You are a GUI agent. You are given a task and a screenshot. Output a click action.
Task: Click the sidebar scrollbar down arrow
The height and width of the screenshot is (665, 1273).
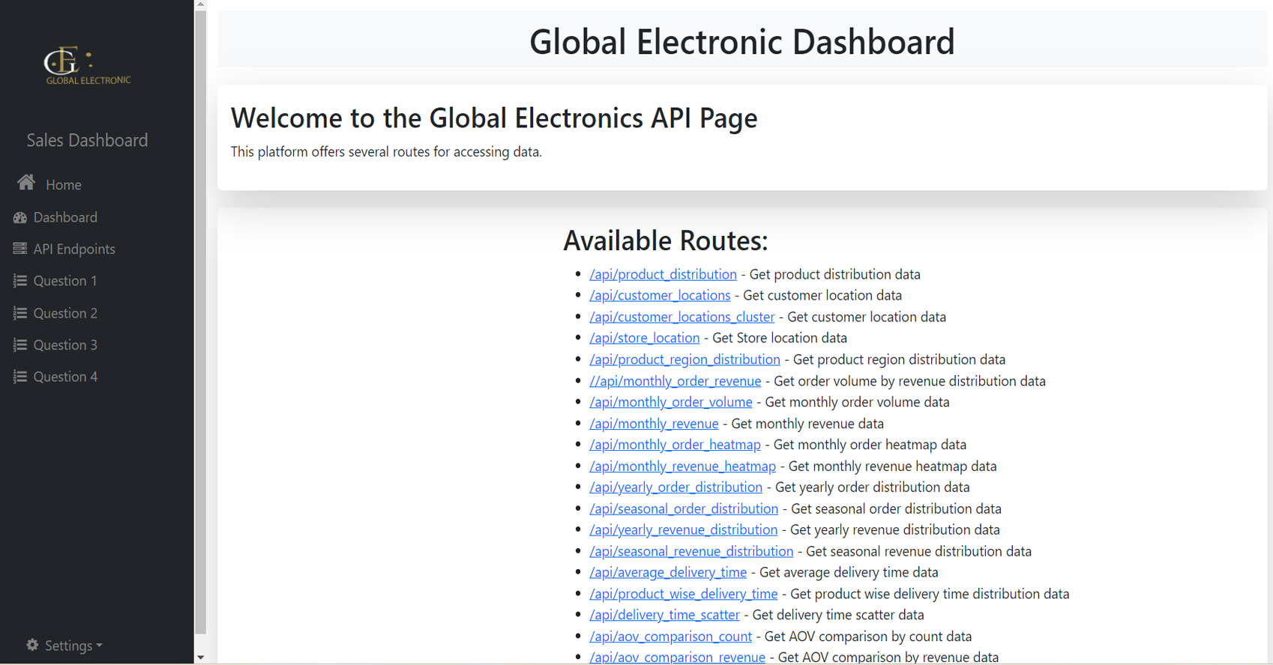click(200, 658)
